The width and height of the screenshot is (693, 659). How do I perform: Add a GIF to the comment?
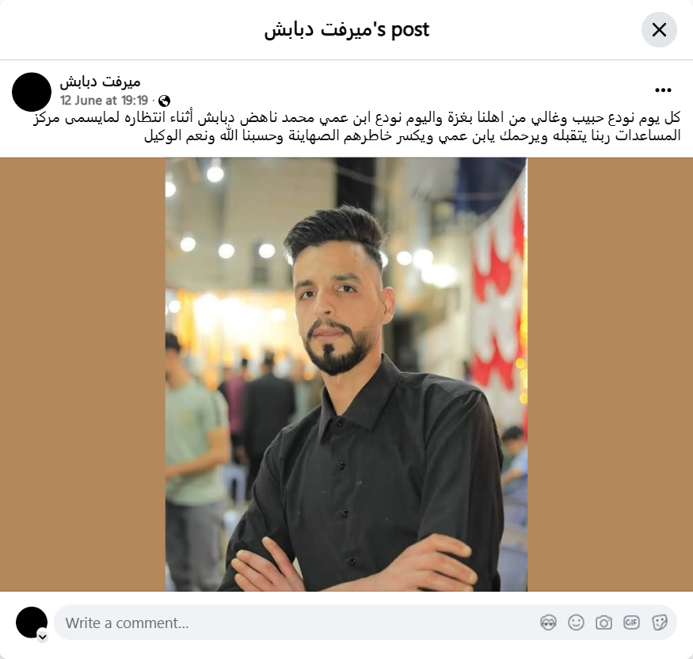point(631,623)
